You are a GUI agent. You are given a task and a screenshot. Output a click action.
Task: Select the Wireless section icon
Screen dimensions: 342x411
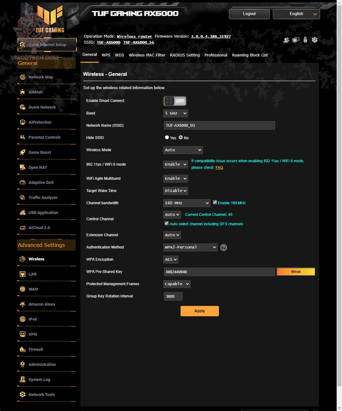coord(22,259)
